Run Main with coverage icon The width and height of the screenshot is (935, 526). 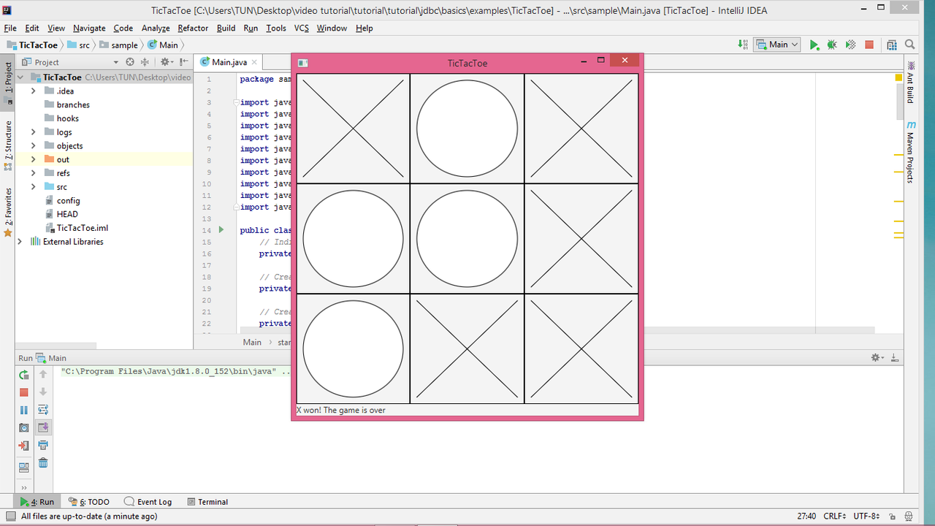click(x=850, y=45)
